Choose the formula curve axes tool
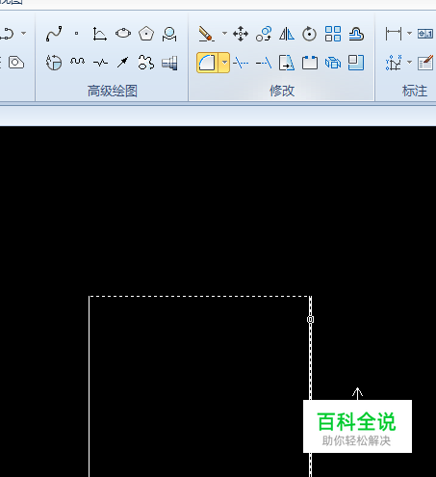The width and height of the screenshot is (436, 477). pos(100,34)
